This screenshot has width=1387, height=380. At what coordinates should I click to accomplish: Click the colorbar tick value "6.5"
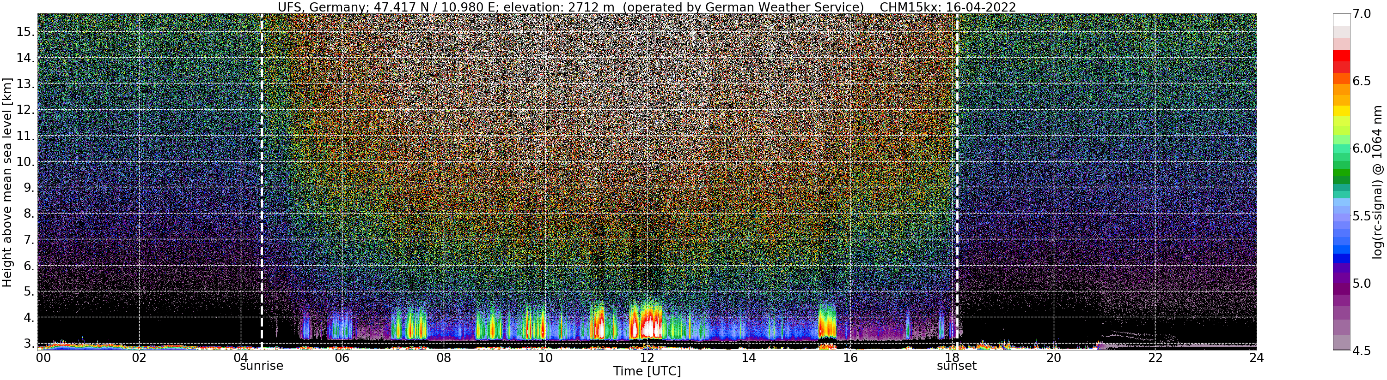point(1362,82)
